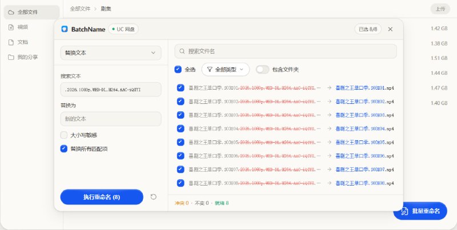457x230 pixels.
Task: Click the UC 网盘 badge
Action: click(x=123, y=29)
